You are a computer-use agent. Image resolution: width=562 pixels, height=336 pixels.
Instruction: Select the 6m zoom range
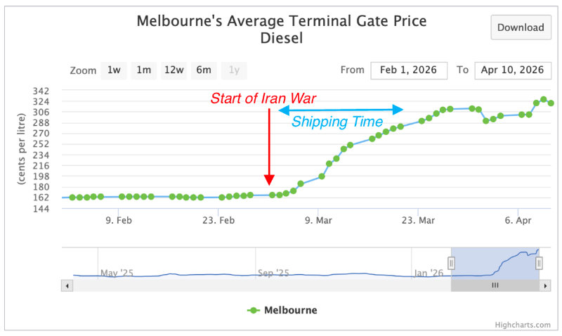(204, 70)
